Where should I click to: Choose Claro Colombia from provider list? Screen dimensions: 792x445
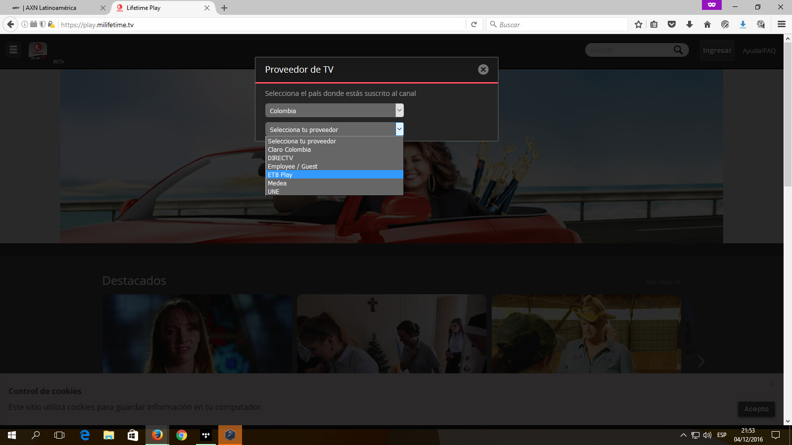(335, 150)
